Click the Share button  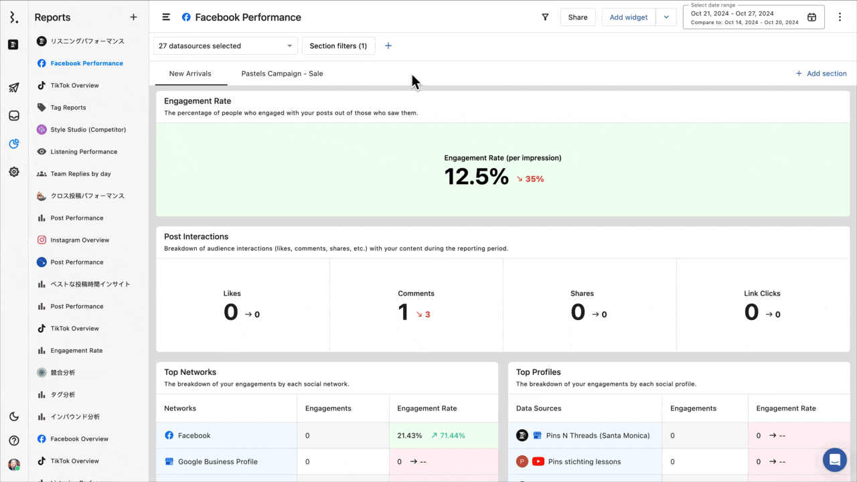coord(578,17)
